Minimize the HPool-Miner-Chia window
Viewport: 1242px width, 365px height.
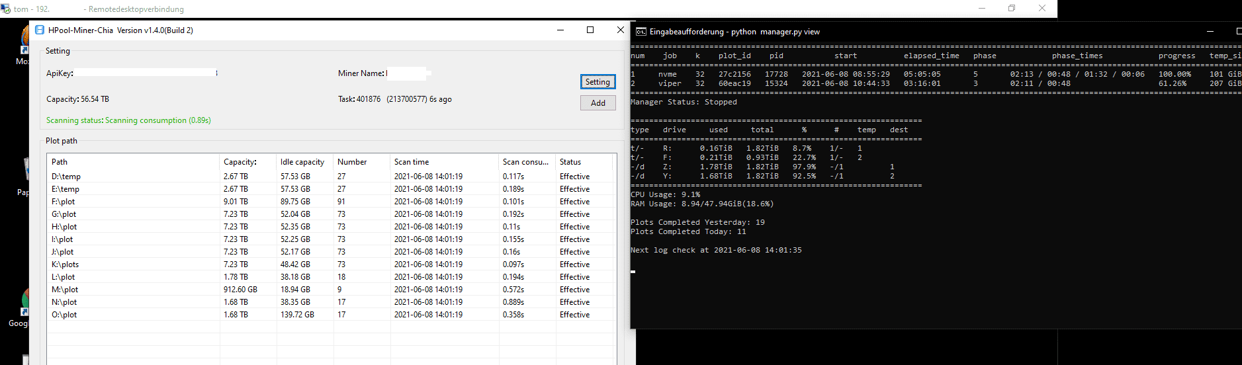click(560, 30)
